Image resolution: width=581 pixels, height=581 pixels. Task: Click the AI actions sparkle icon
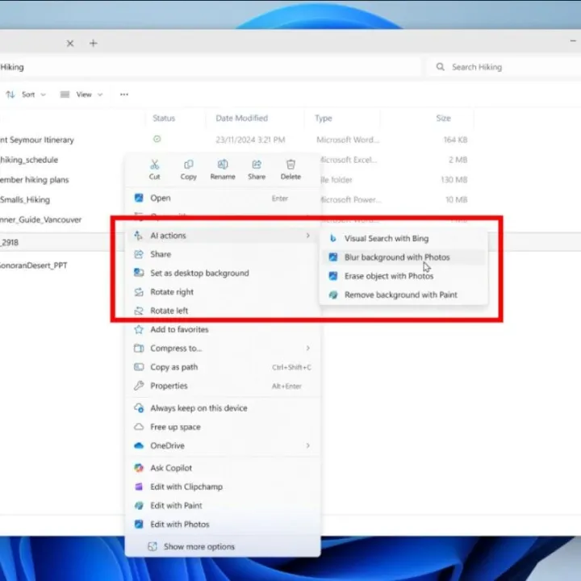[x=138, y=236]
